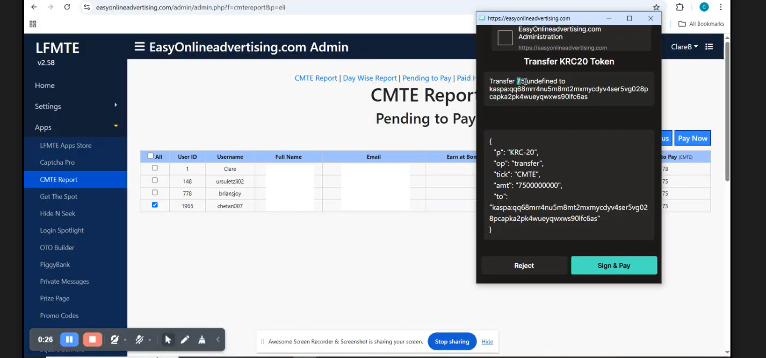Viewport: 766px width, 358px height.
Task: Open the browser three-dot menu
Action: tap(721, 7)
